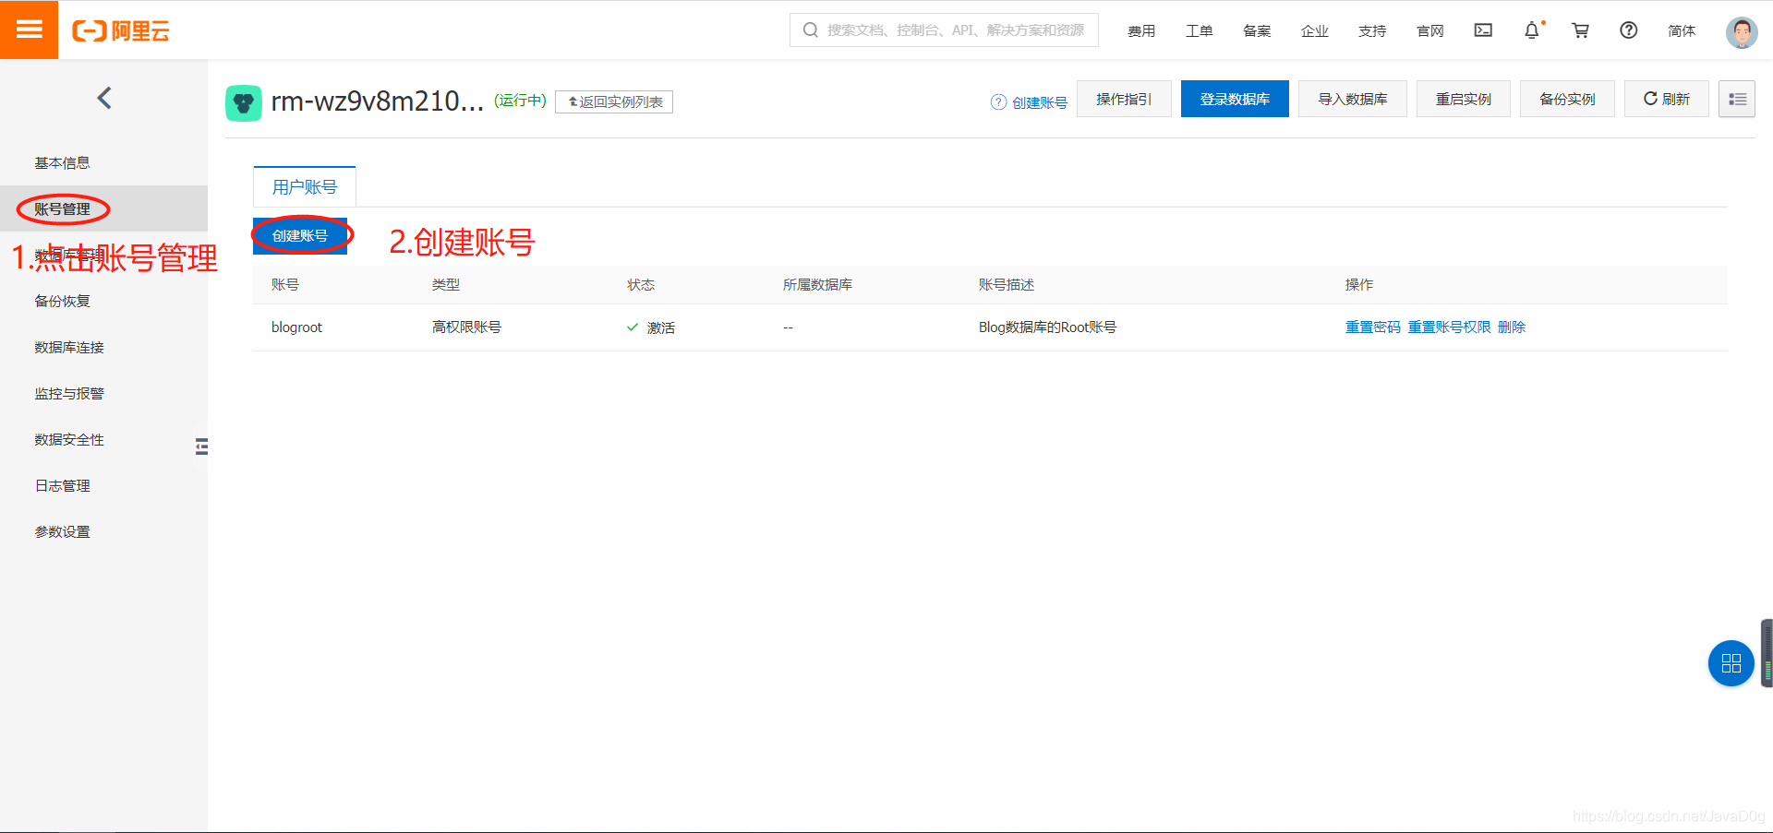Click the 所属数据库 column header
1773x833 pixels.
tap(817, 284)
